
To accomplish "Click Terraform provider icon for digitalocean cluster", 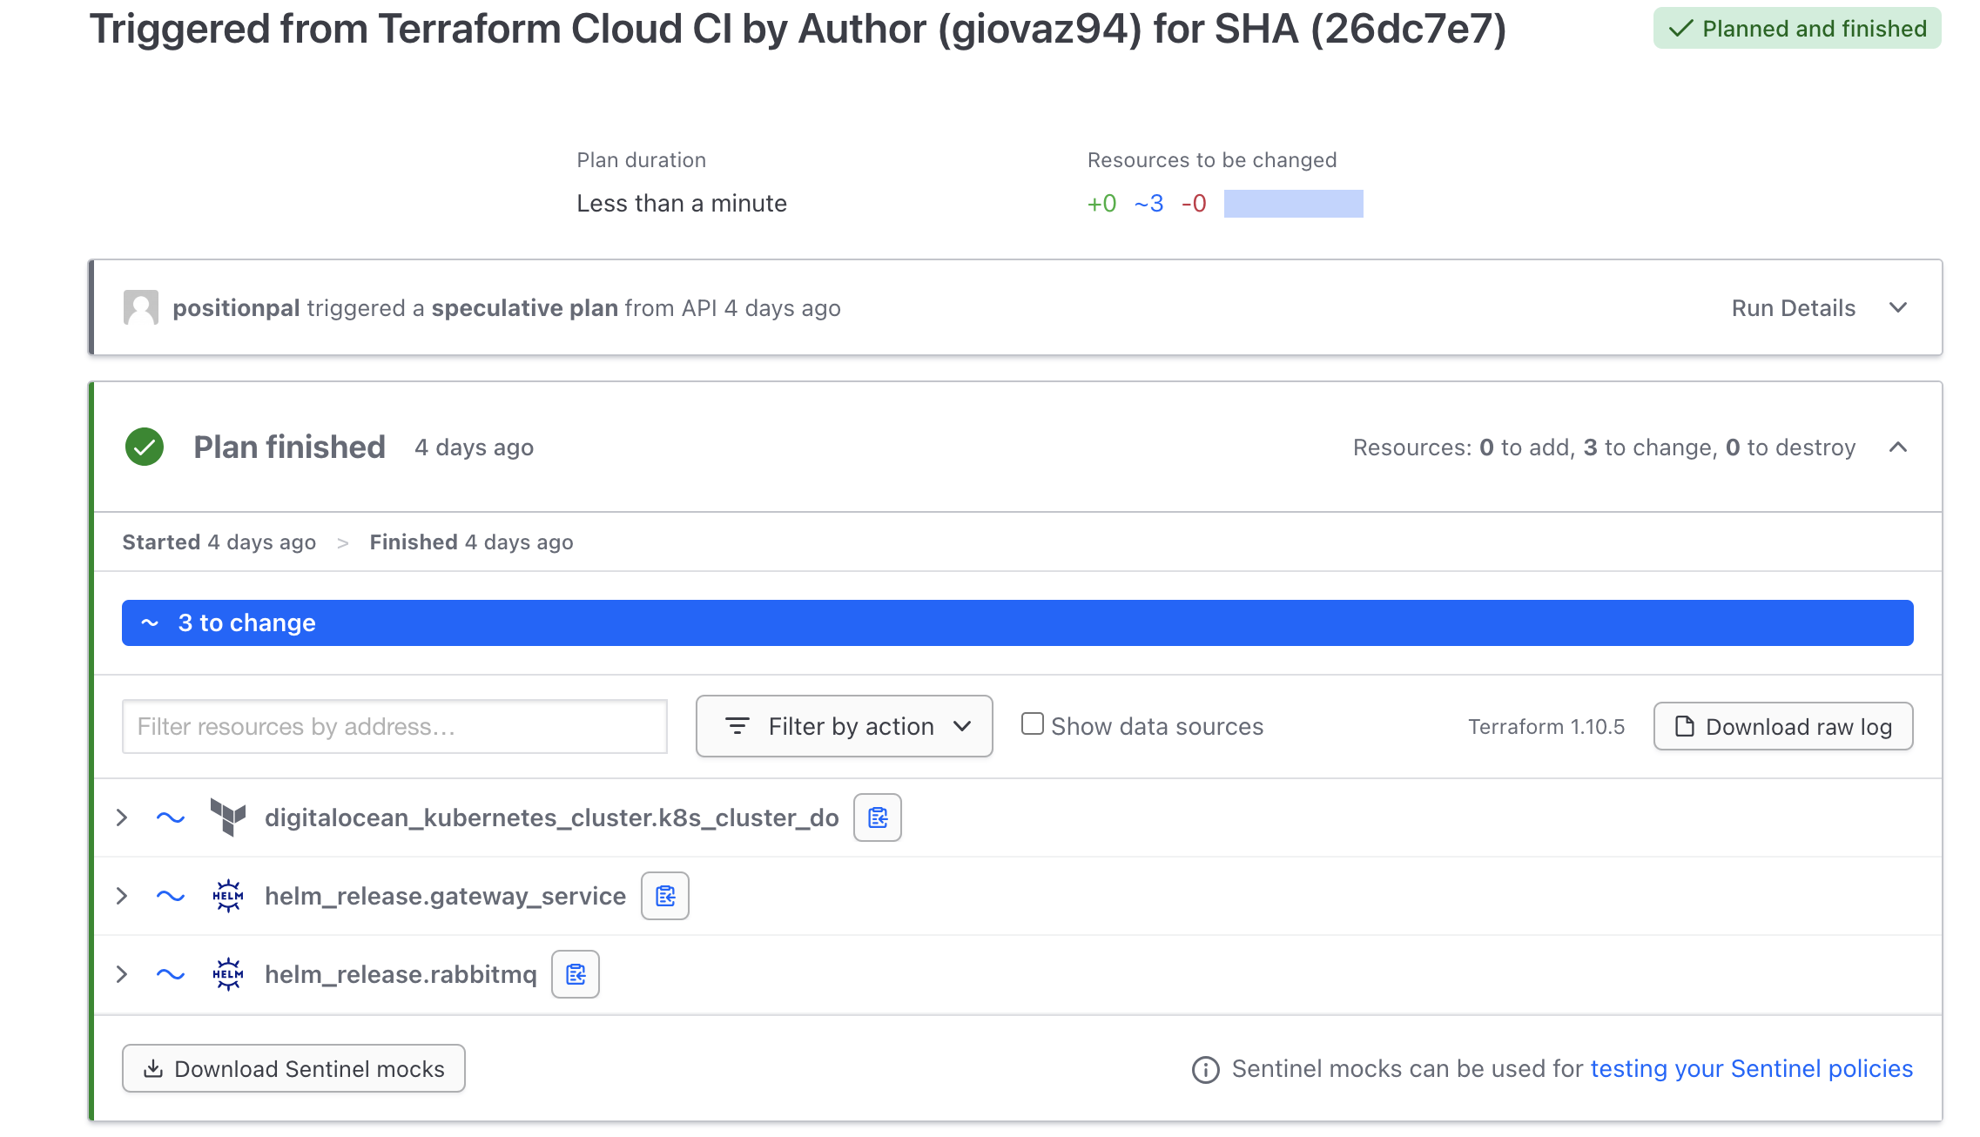I will (x=228, y=817).
